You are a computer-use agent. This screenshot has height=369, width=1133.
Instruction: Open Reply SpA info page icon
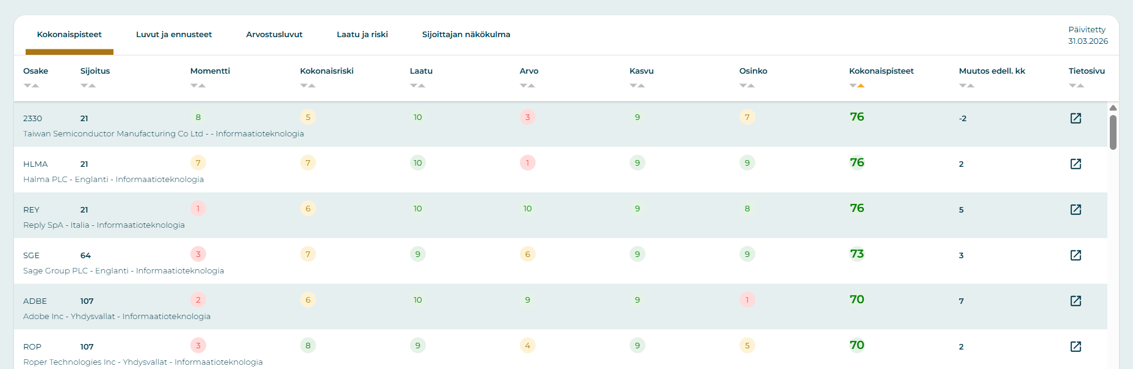point(1076,209)
